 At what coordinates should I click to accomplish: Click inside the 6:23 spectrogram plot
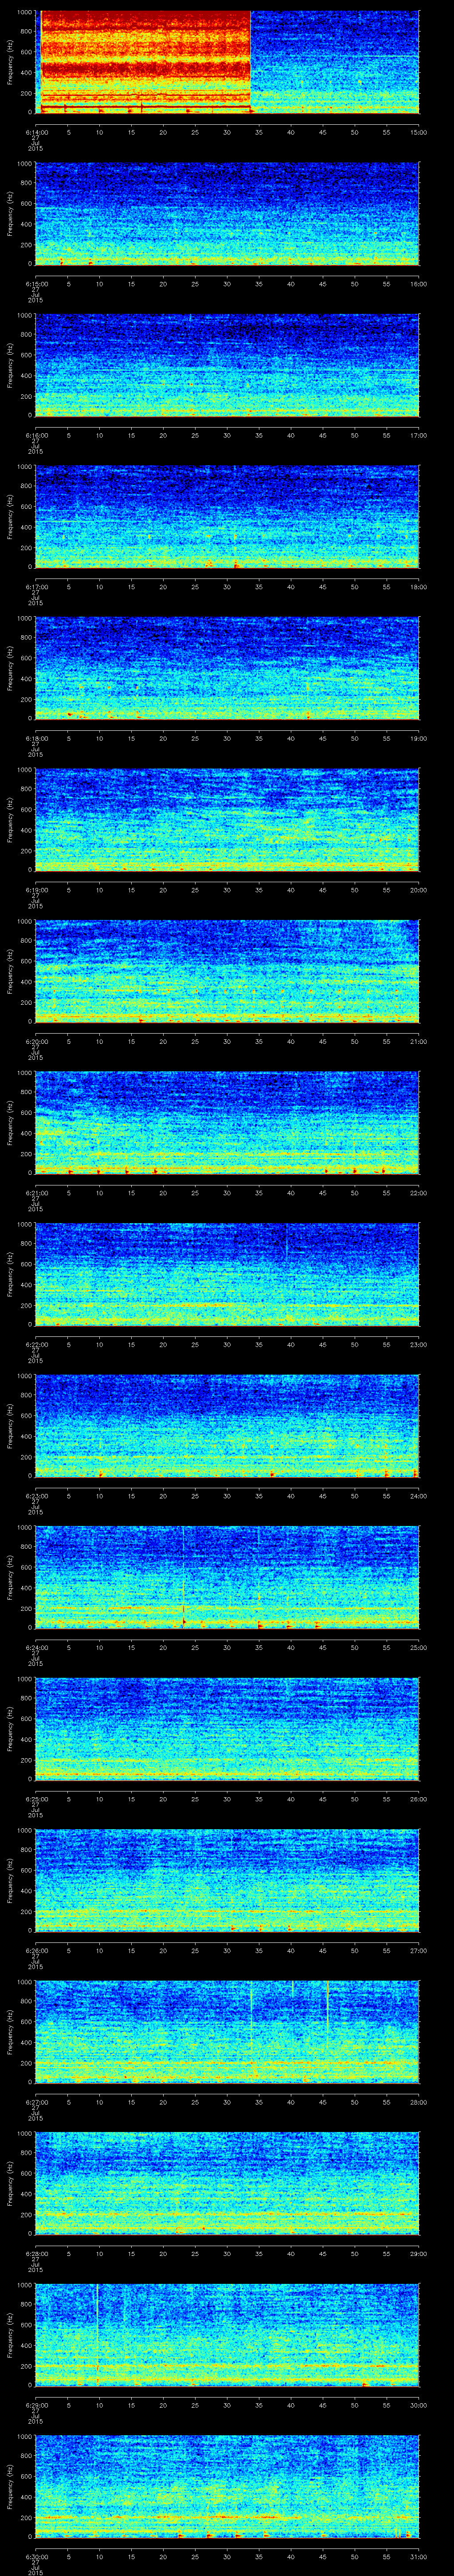(x=227, y=1426)
